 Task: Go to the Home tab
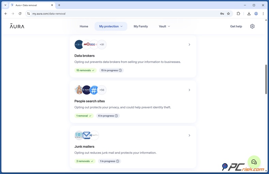(84, 26)
